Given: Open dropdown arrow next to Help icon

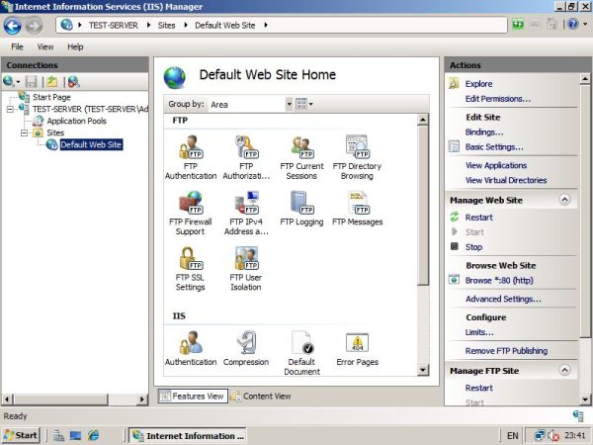Looking at the screenshot, I should click(x=585, y=25).
